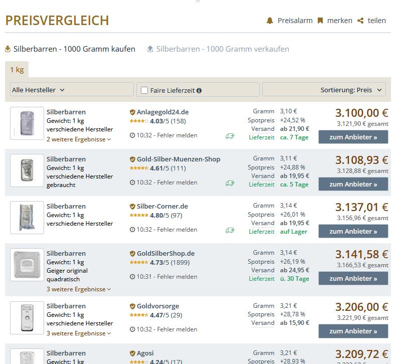Enable the Faire Lieferzeit checkbox
This screenshot has height=364, width=407.
[144, 90]
